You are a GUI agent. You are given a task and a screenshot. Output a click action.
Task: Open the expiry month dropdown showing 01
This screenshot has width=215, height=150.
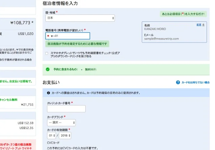pos(51,136)
